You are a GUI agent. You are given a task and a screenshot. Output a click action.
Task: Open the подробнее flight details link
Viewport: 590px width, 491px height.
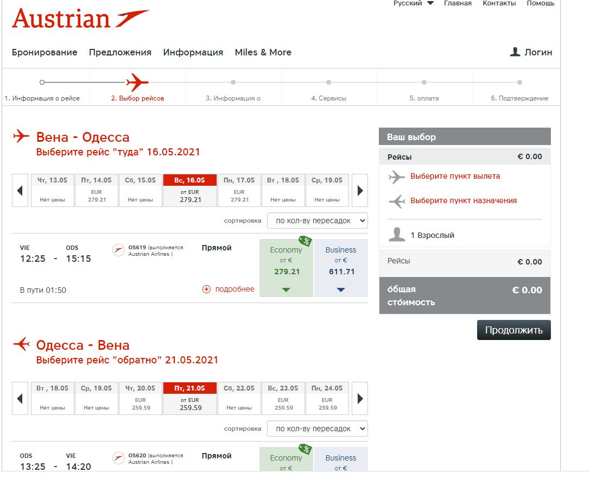click(234, 289)
